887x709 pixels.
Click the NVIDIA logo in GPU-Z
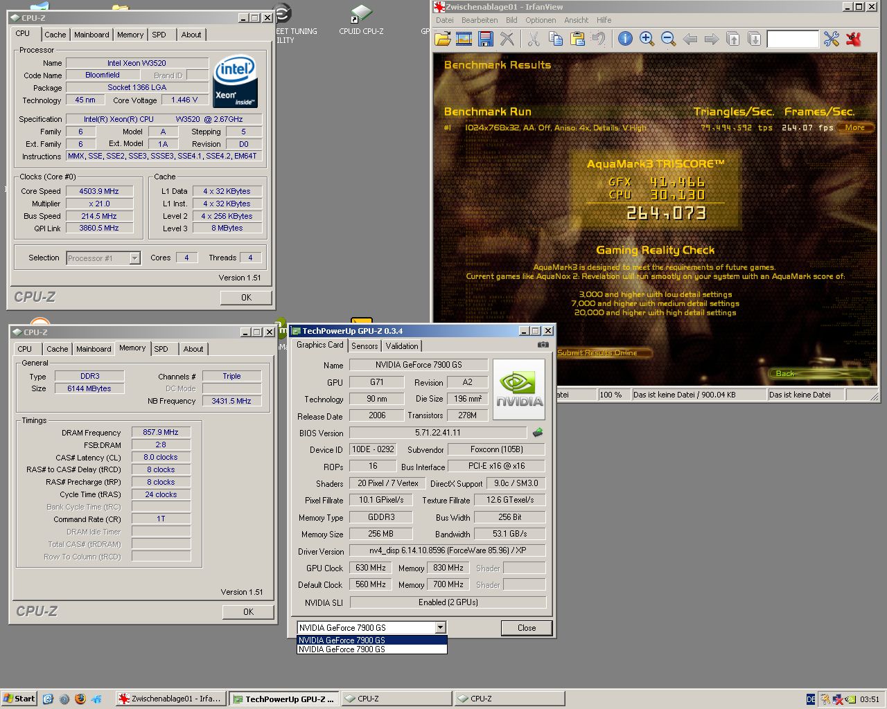pyautogui.click(x=519, y=389)
